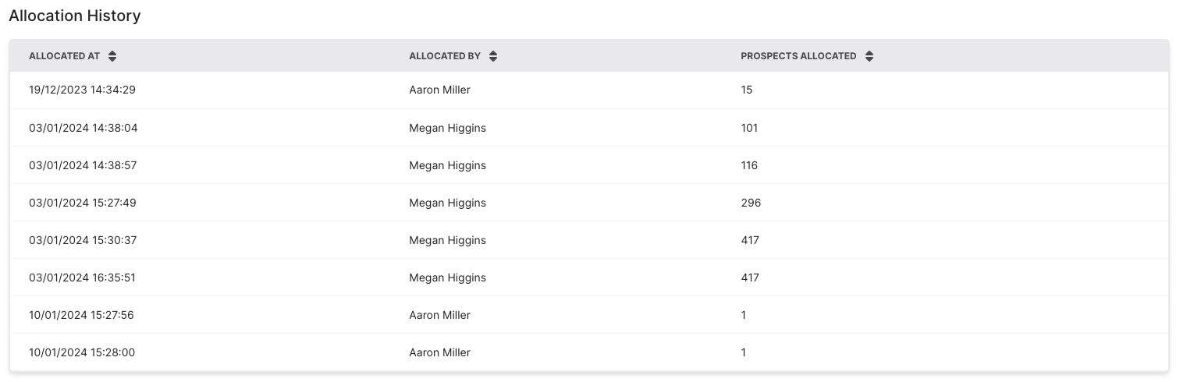Select the 19/12/2023 14:34:29 timestamp cell

[82, 90]
